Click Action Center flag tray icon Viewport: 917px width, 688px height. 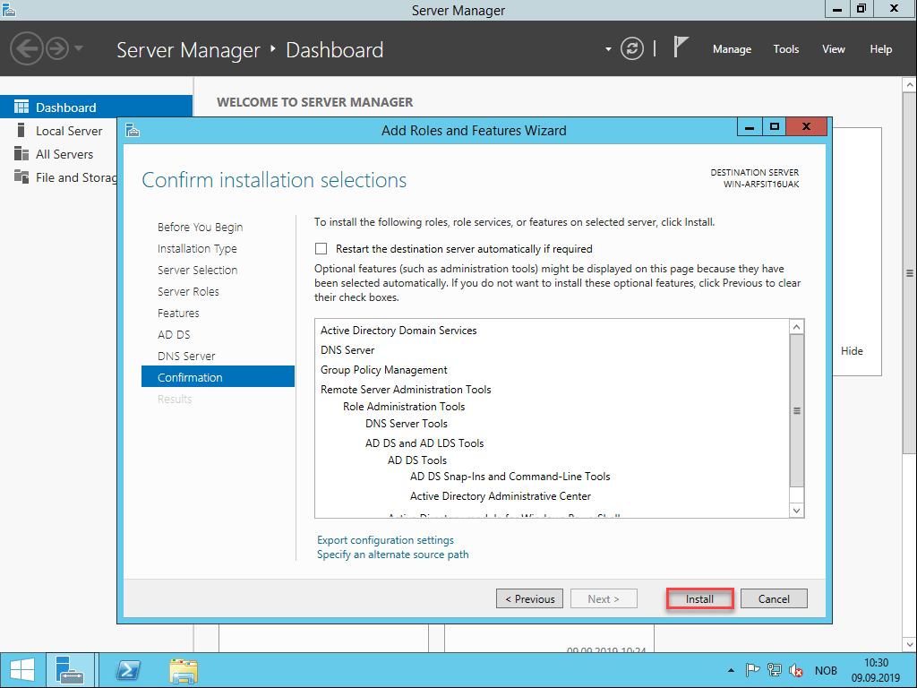click(x=752, y=670)
